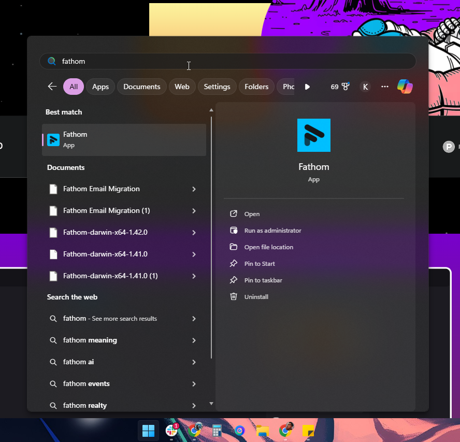
Task: Switch to the Apps filter tab
Action: click(100, 87)
